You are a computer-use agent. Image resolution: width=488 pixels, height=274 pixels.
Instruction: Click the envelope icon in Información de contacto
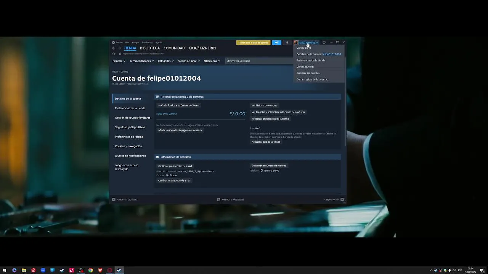pos(157,157)
